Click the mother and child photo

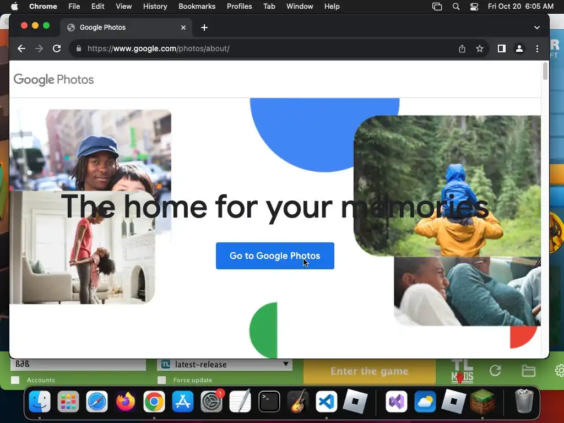[83, 247]
